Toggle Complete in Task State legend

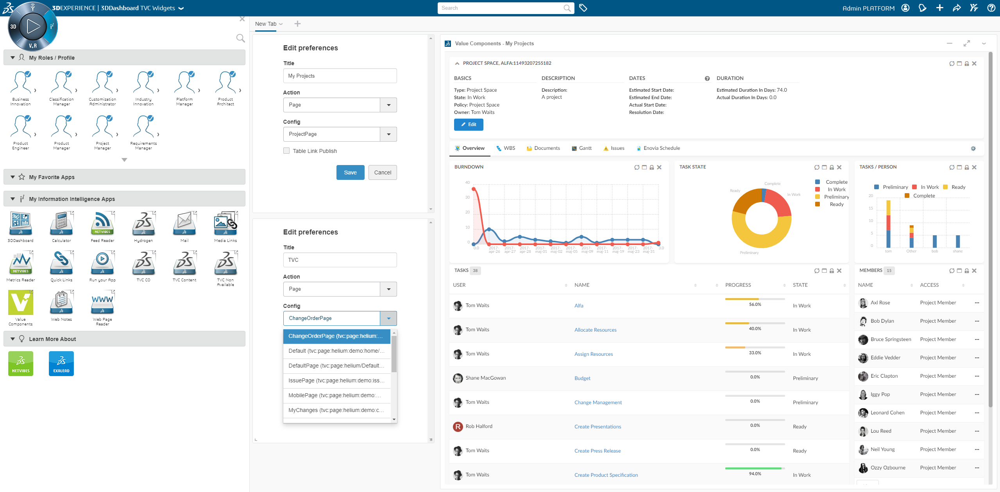[x=836, y=182]
